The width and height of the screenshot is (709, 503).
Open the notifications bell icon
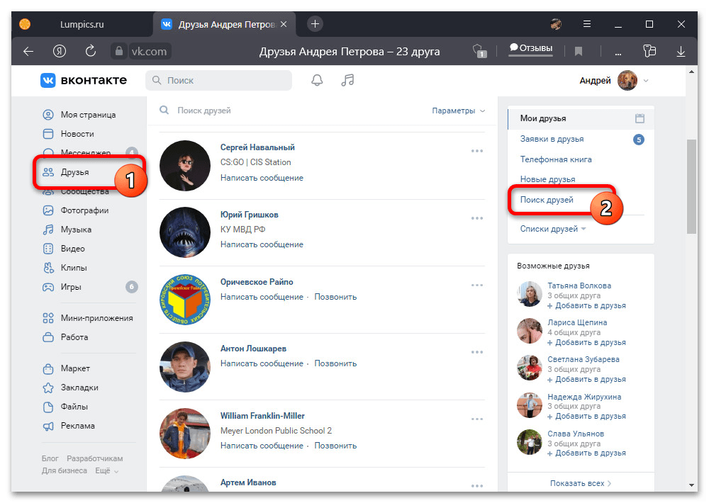pyautogui.click(x=317, y=81)
